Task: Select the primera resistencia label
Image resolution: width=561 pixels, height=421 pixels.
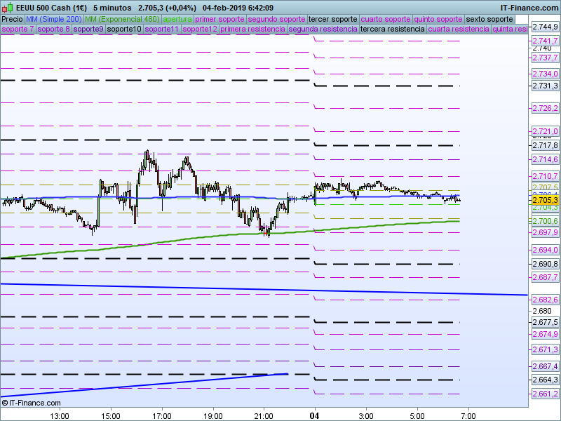Action: pos(252,29)
